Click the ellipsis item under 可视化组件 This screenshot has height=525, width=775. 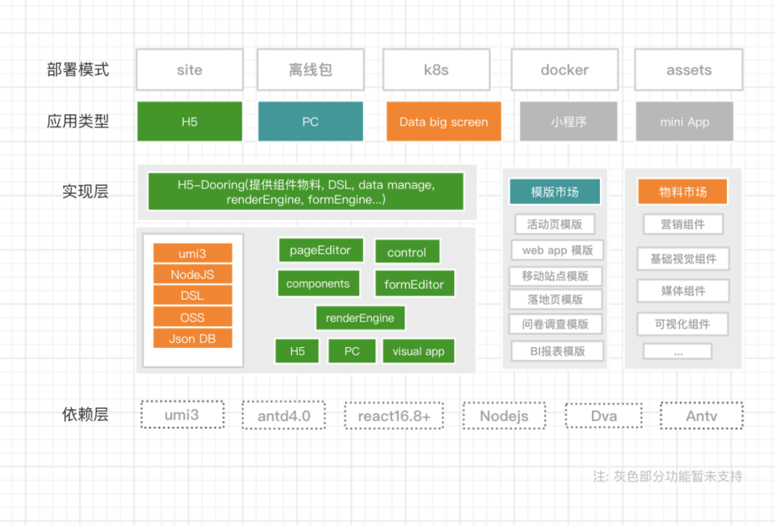click(677, 351)
